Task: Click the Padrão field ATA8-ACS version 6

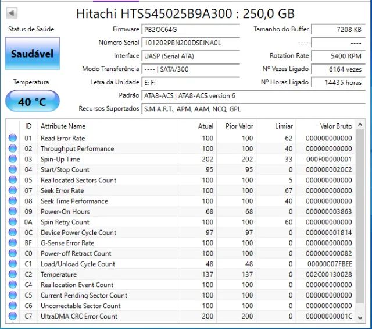Action: tap(253, 96)
